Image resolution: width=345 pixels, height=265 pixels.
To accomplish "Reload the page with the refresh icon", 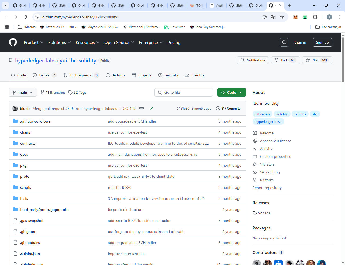I will (x=25, y=17).
